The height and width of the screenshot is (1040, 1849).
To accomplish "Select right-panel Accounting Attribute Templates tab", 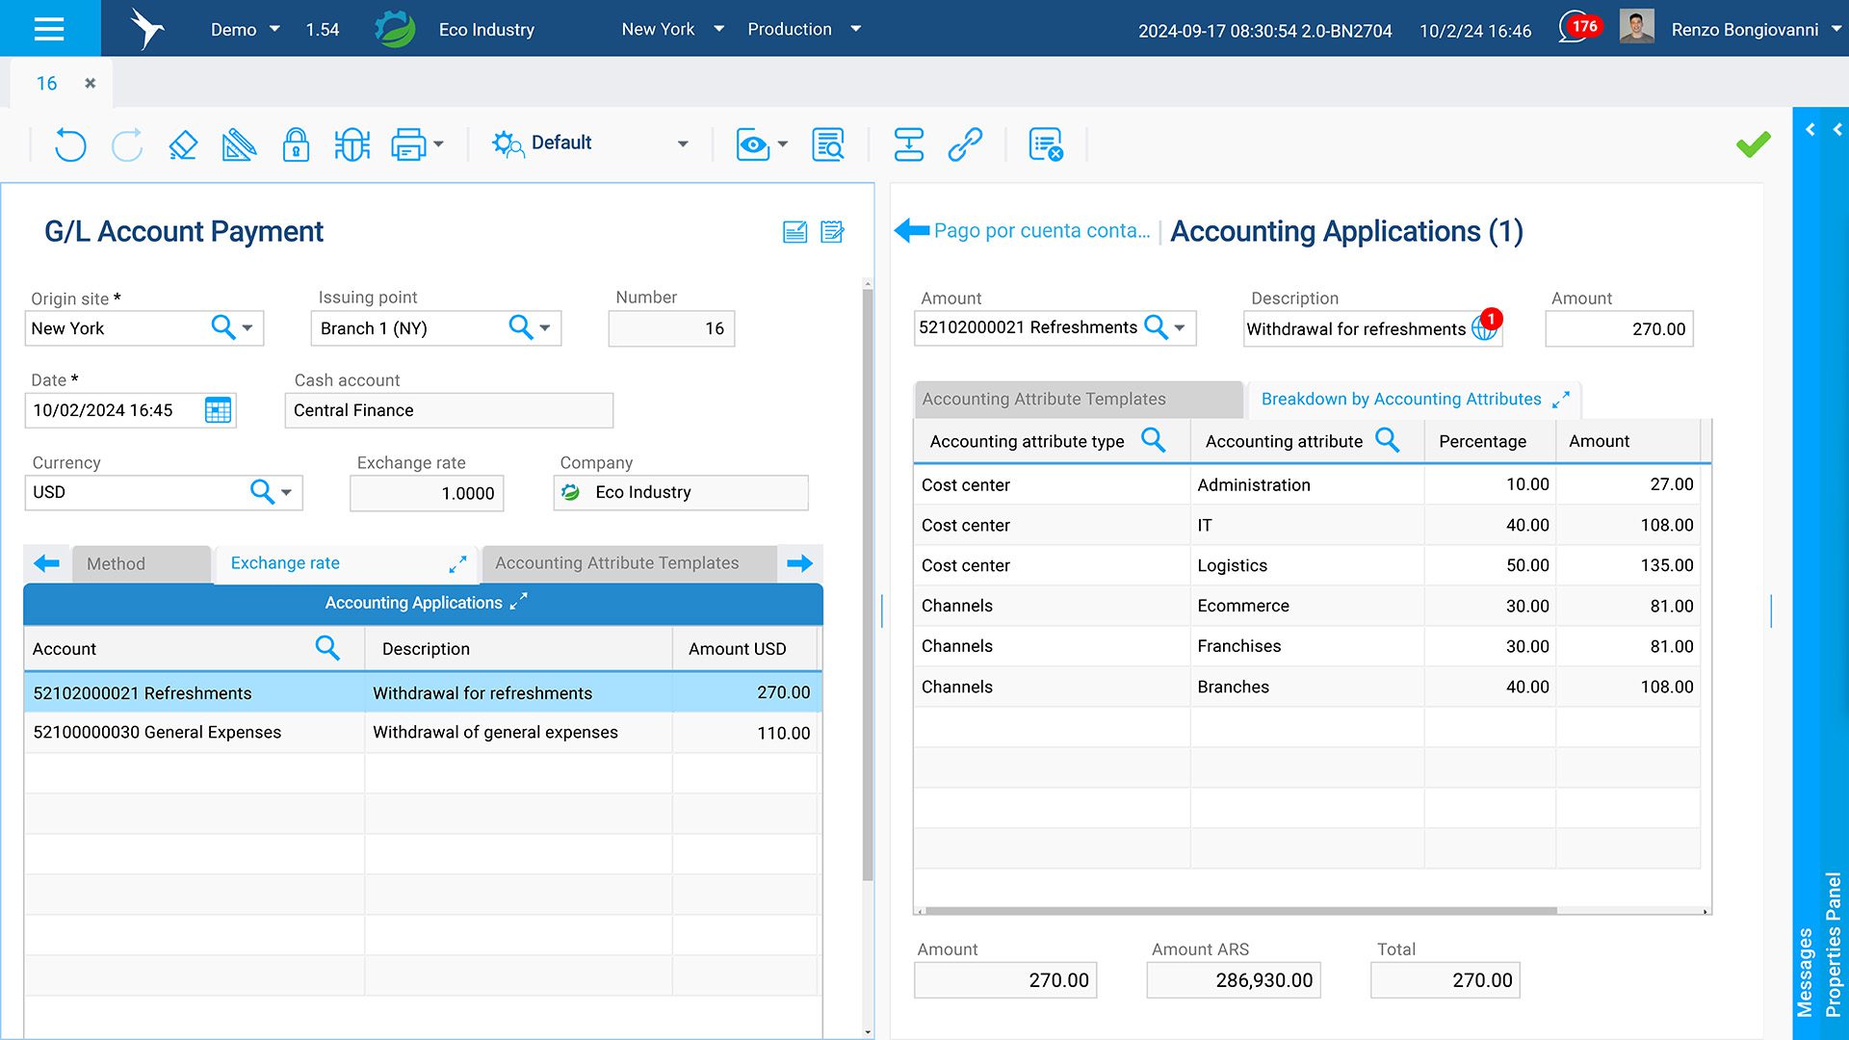I will pos(1044,400).
